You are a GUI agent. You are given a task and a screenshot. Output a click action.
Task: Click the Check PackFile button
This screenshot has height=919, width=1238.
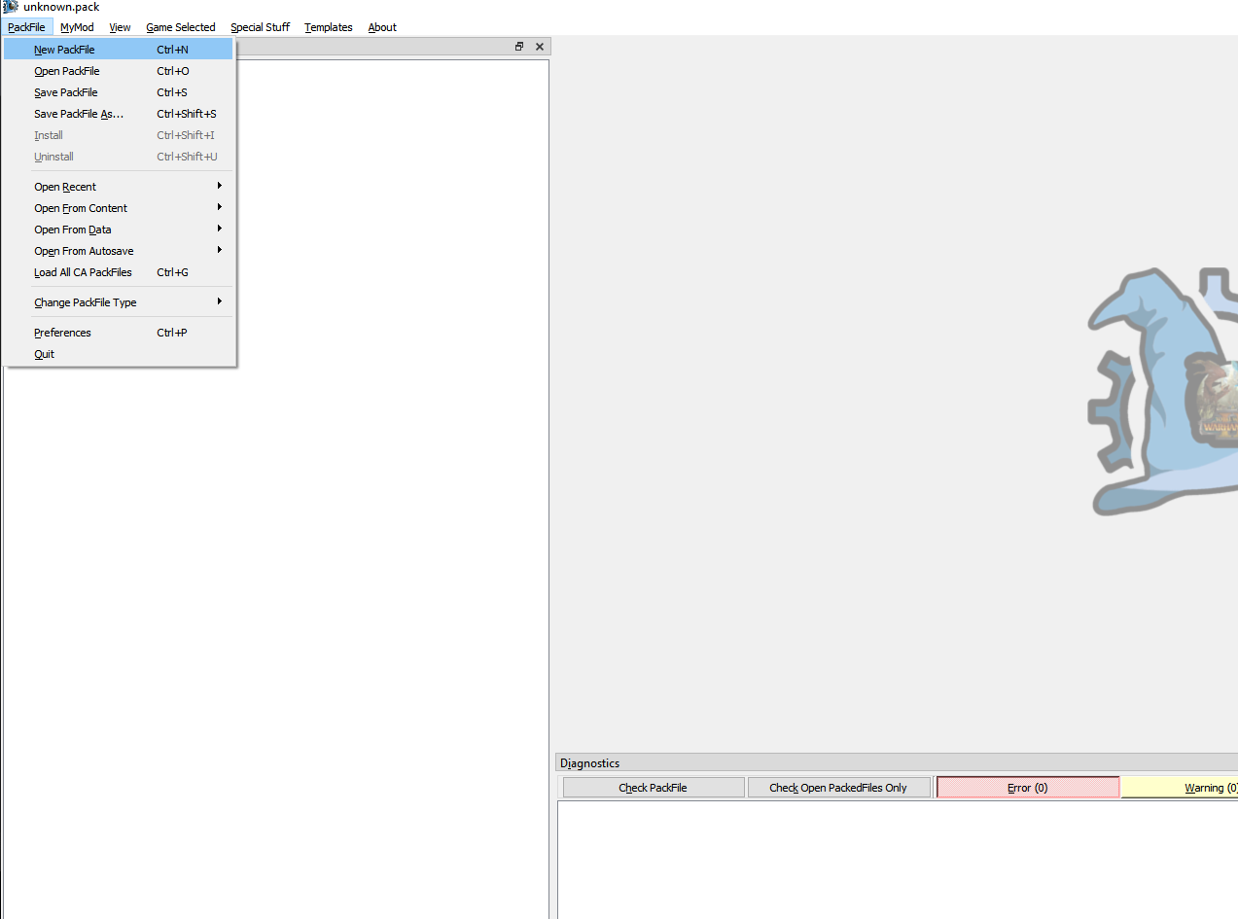(654, 788)
